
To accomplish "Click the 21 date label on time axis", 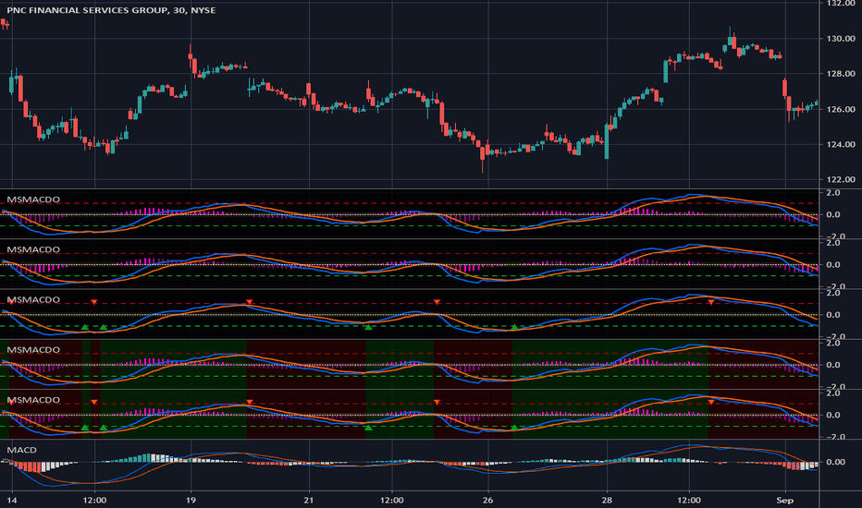I will (x=310, y=501).
